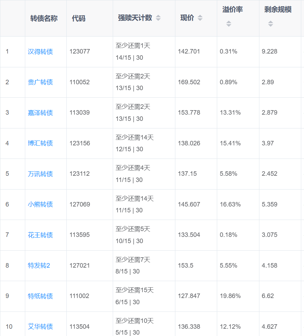The image size is (304, 336).
Task: Open the 艾华转债 link
Action: (40, 327)
